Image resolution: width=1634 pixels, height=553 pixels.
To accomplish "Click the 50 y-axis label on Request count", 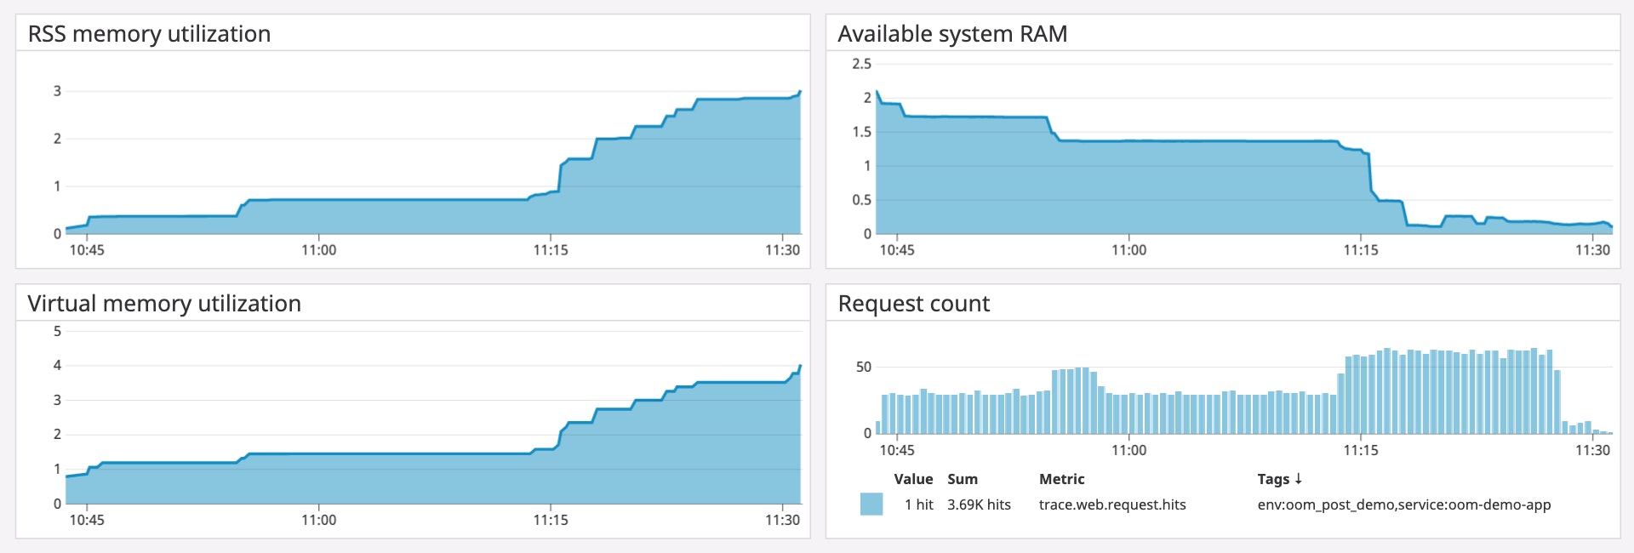I will (863, 367).
